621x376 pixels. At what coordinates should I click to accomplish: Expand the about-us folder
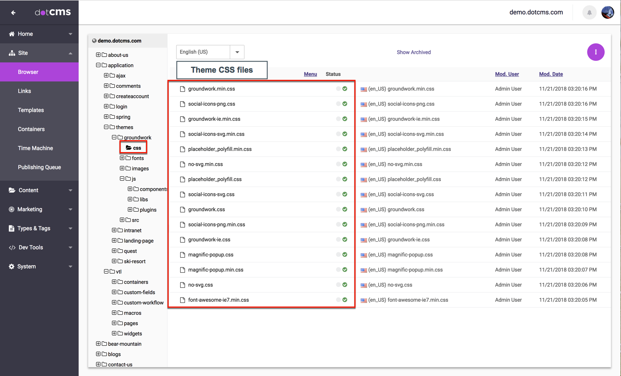pyautogui.click(x=98, y=55)
